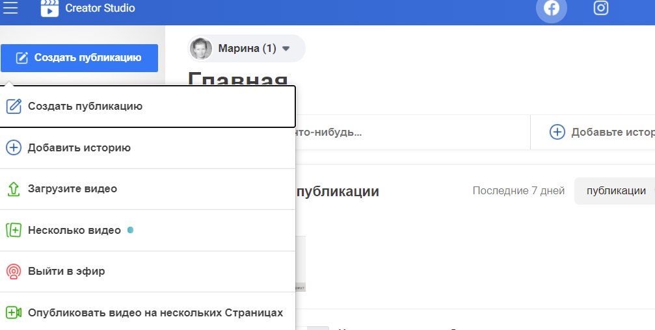Viewport: 655px width, 330px height.
Task: Click the Creator Studio title text
Action: 100,8
